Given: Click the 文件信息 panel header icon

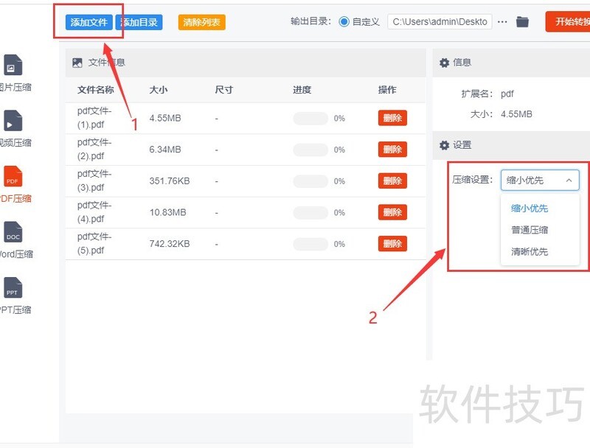Looking at the screenshot, I should [x=77, y=63].
